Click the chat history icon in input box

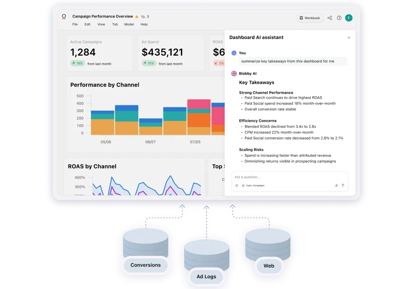point(237,185)
